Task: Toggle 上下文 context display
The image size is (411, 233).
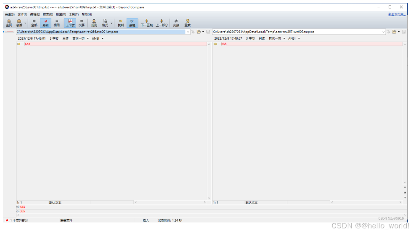Action: pos(70,23)
